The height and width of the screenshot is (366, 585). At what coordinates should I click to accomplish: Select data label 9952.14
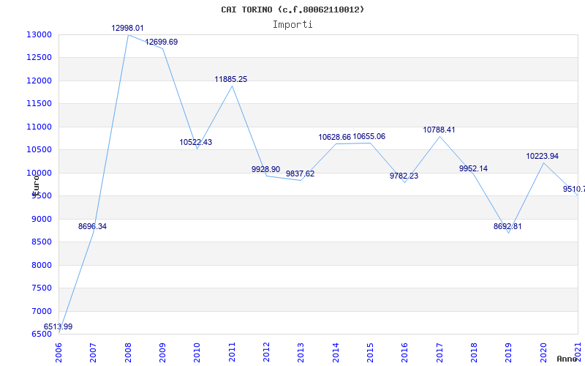(473, 168)
